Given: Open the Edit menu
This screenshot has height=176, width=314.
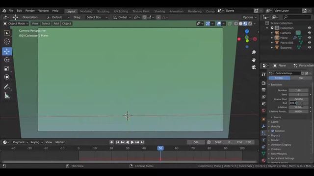Looking at the screenshot, I should [x=19, y=11].
